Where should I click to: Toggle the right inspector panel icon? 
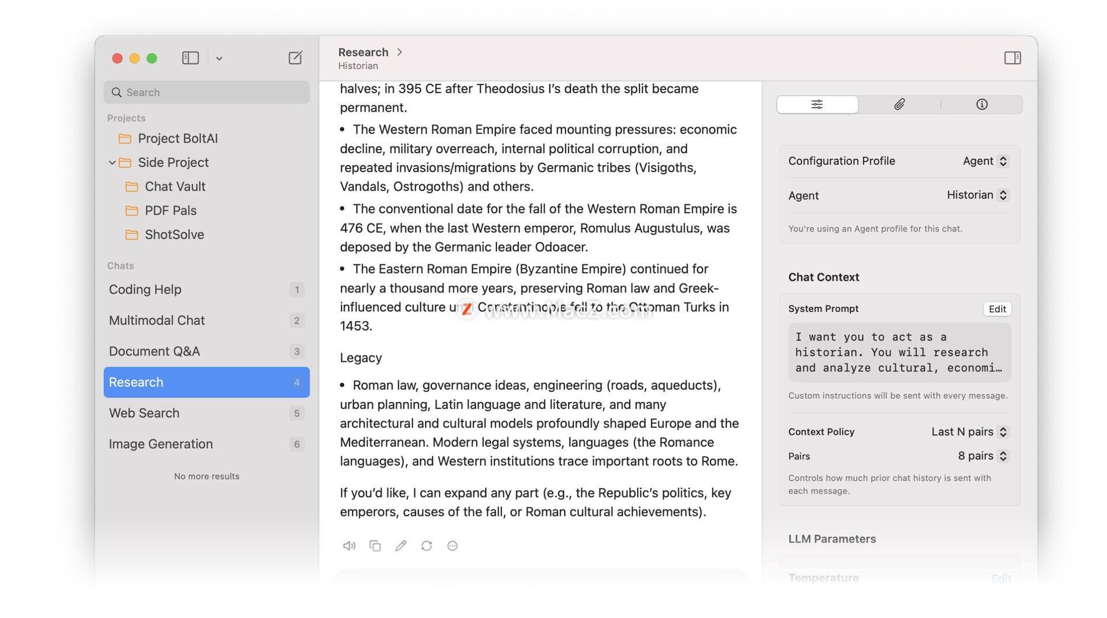point(1012,58)
